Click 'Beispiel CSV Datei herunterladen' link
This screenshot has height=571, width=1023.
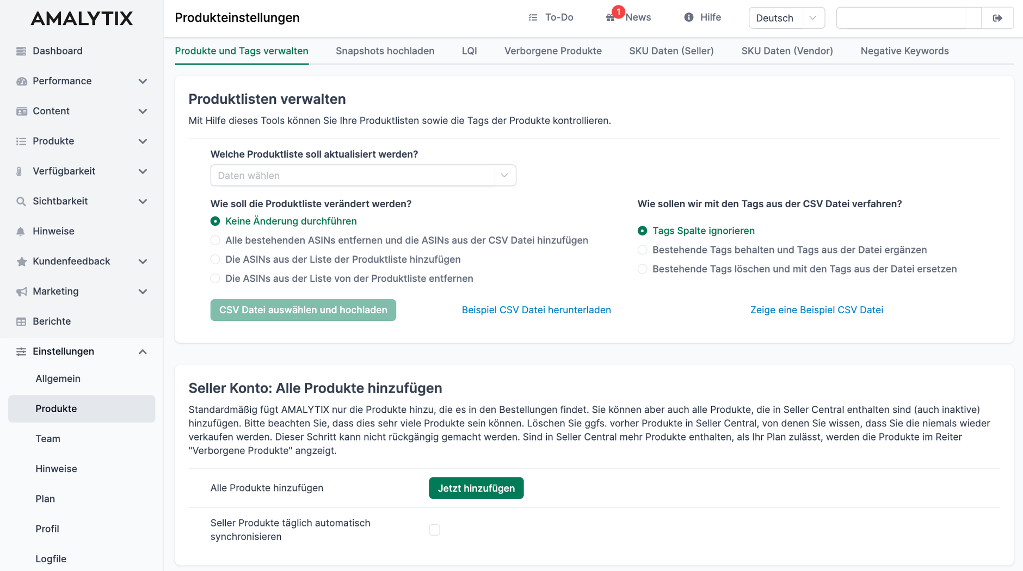pos(536,310)
